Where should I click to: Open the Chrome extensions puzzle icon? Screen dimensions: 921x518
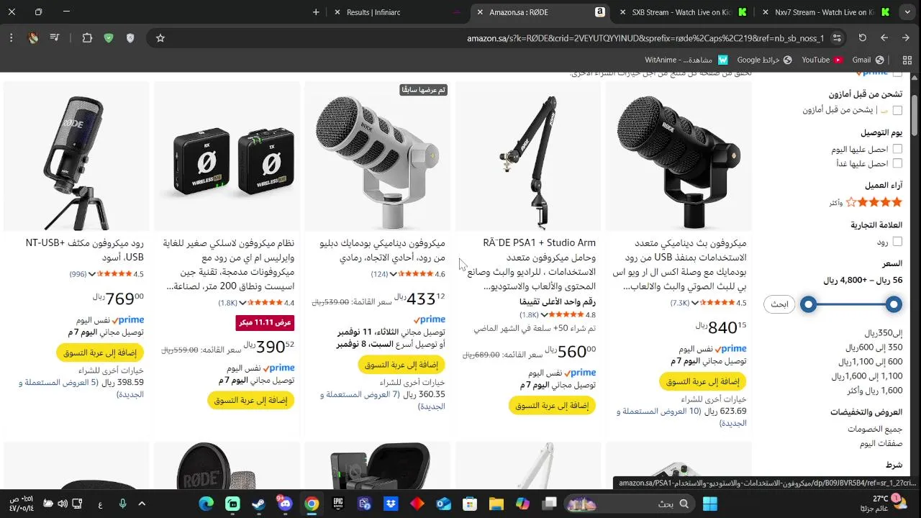pos(87,38)
